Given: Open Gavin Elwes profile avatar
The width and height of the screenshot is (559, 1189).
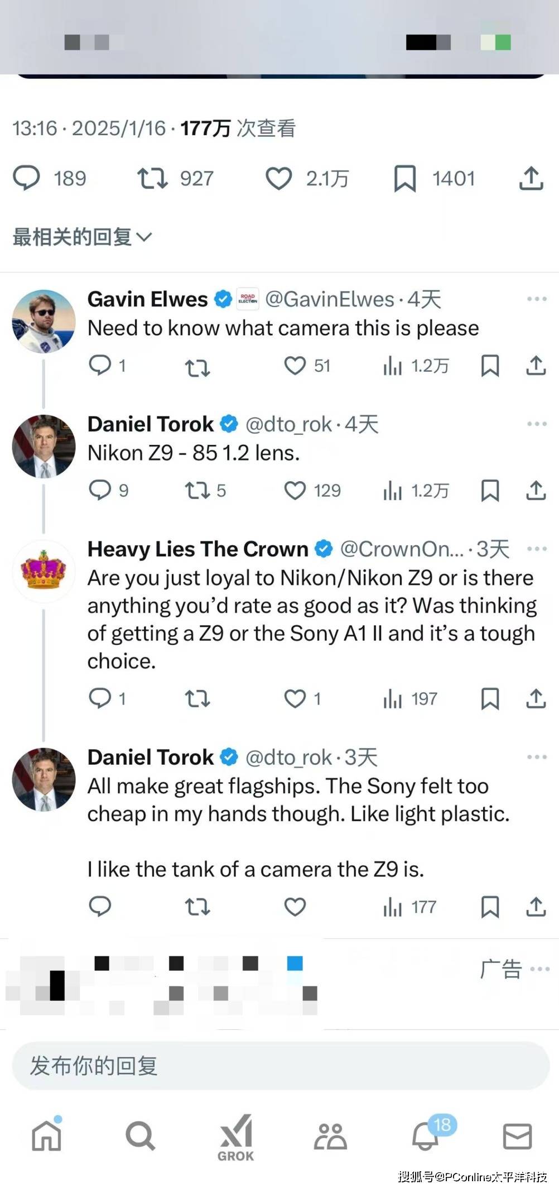Looking at the screenshot, I should (44, 321).
